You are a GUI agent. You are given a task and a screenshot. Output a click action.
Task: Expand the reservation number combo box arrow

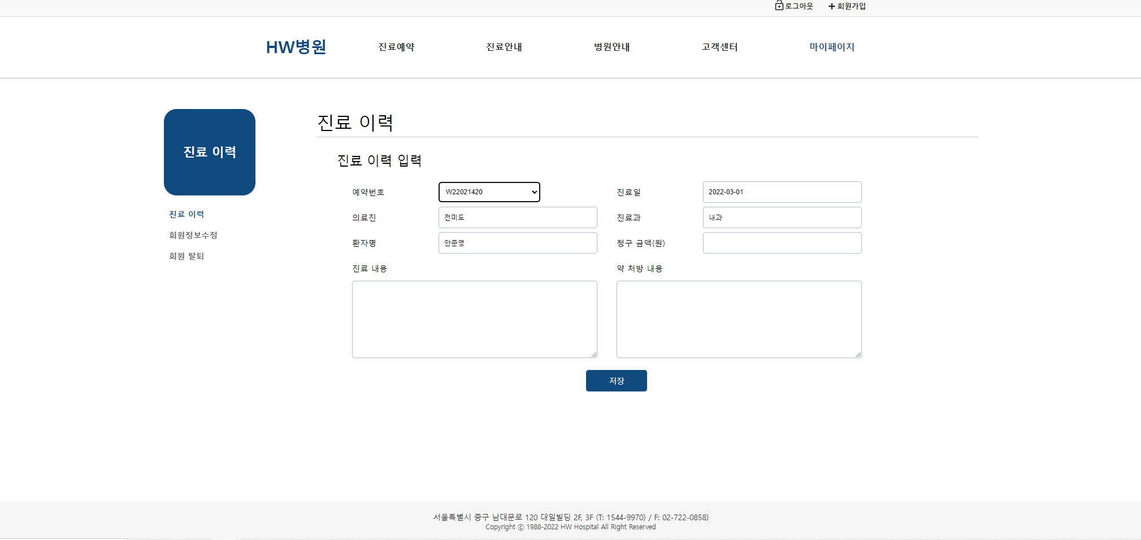(533, 192)
